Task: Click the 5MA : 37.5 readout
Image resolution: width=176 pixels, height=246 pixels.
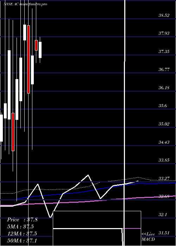Action: (20, 227)
